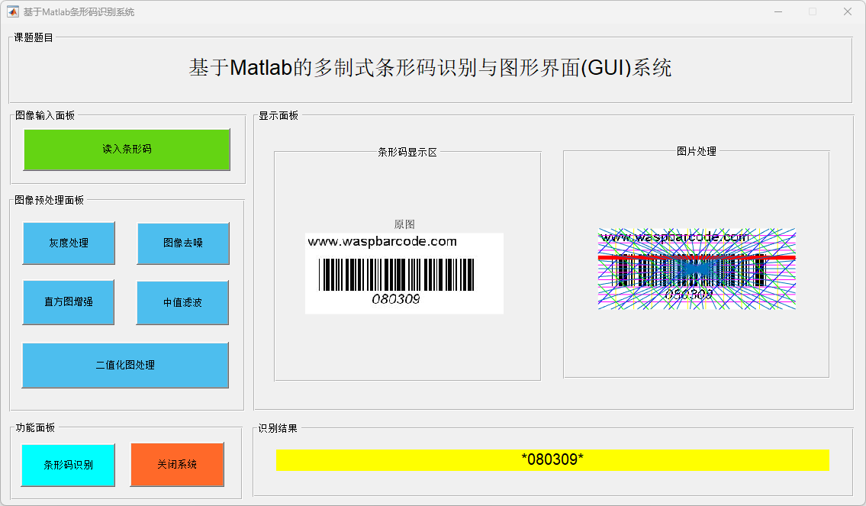Click the 原图 label above the barcode
Screen dimensions: 866x506
tap(404, 224)
